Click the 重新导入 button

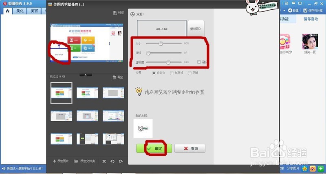point(196,29)
